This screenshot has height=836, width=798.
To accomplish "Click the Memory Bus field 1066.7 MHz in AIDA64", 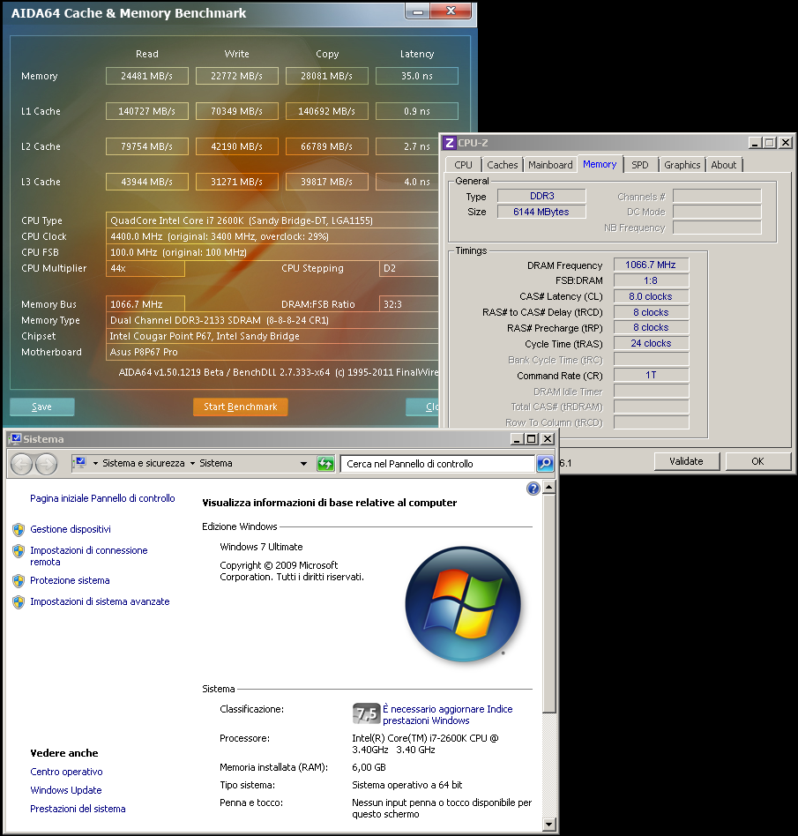I will click(145, 304).
